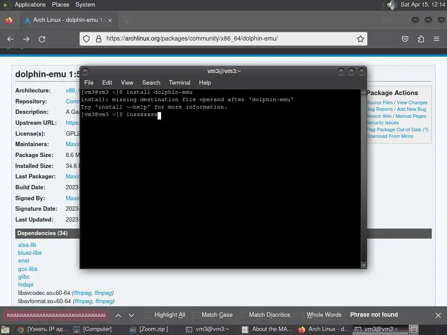Click Flag Package Out-of-Date link
Image resolution: width=447 pixels, height=335 pixels.
pos(397,130)
